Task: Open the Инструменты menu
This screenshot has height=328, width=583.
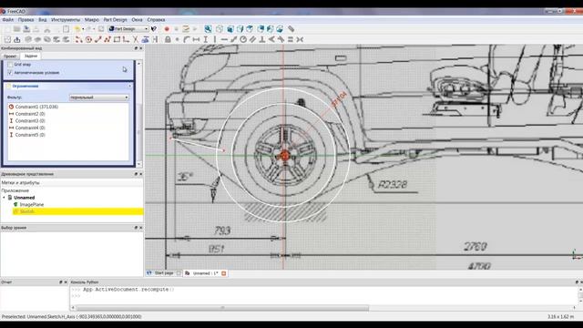Action: pos(66,20)
